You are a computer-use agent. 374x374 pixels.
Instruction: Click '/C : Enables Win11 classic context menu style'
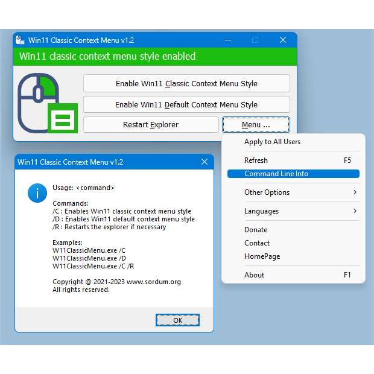pyautogui.click(x=122, y=211)
